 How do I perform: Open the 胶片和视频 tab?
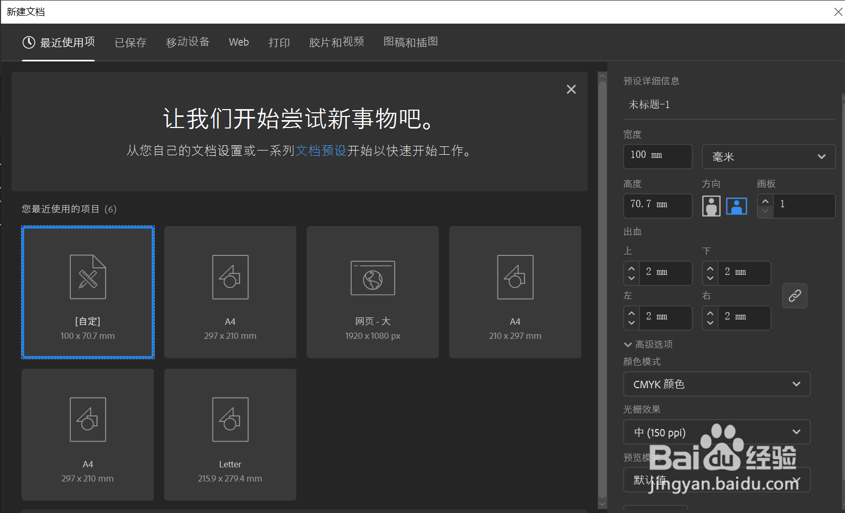pos(336,42)
